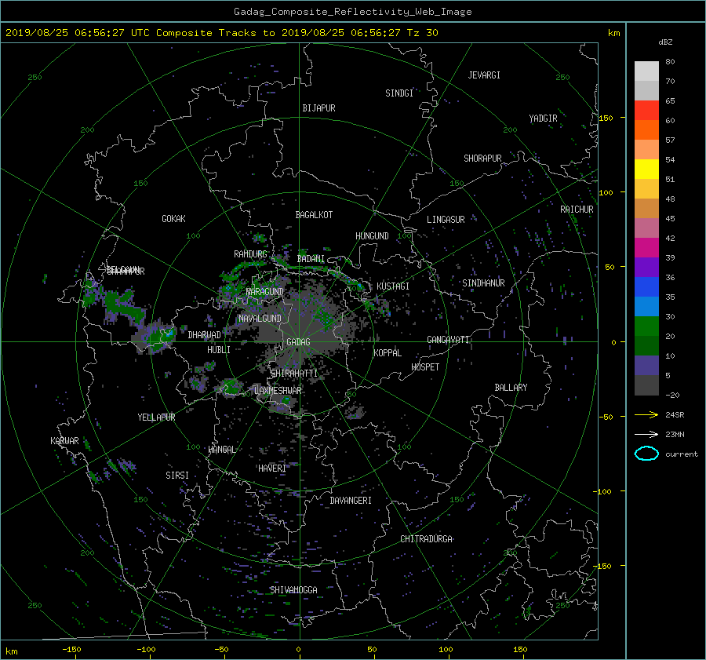Click the JEVARGI city label
Image resolution: width=706 pixels, height=660 pixels.
[484, 75]
